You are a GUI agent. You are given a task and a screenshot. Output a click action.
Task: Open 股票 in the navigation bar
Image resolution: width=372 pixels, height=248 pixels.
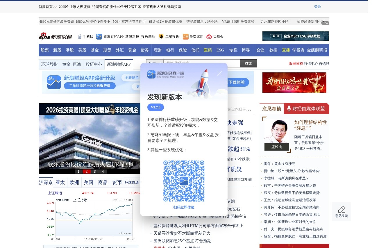click(x=45, y=50)
